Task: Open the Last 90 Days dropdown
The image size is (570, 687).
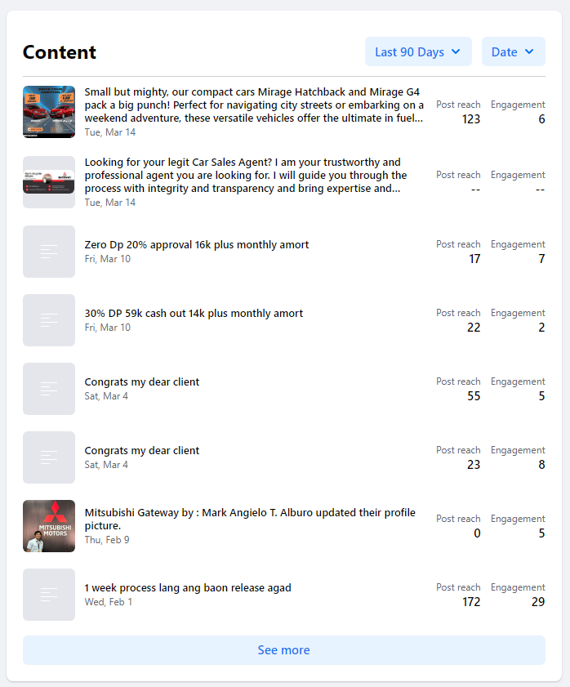Action: tap(418, 51)
